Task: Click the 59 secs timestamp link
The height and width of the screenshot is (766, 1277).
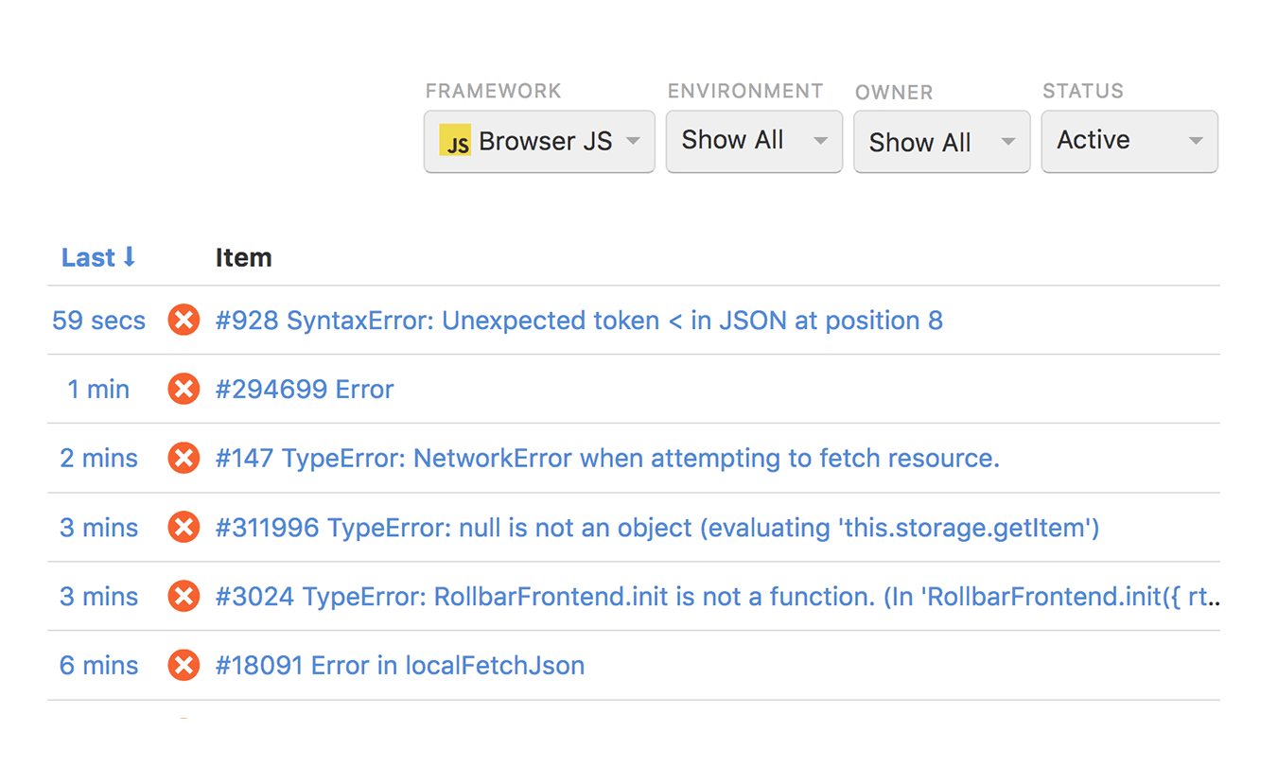Action: (x=99, y=321)
